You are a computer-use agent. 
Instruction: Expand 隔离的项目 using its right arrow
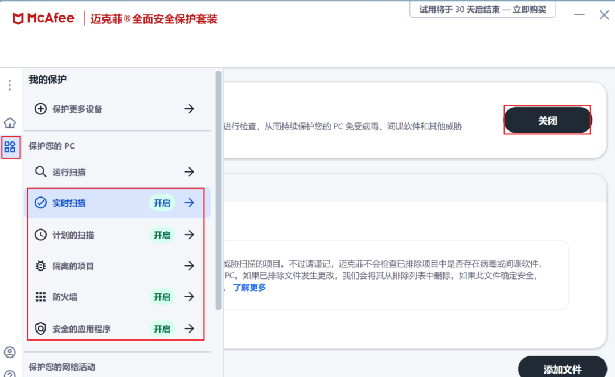click(190, 265)
